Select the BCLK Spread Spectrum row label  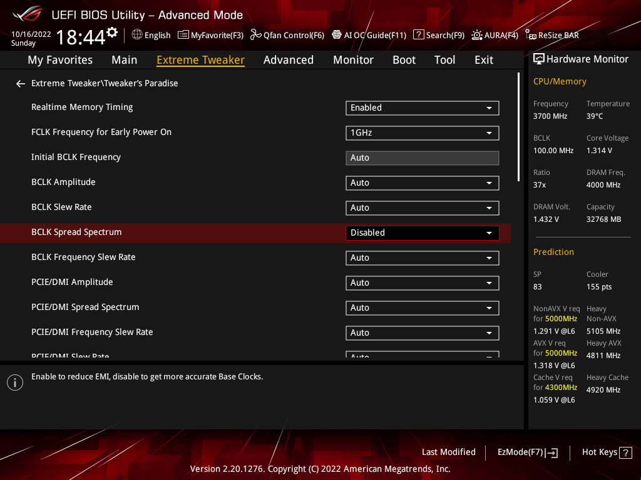[x=76, y=232]
